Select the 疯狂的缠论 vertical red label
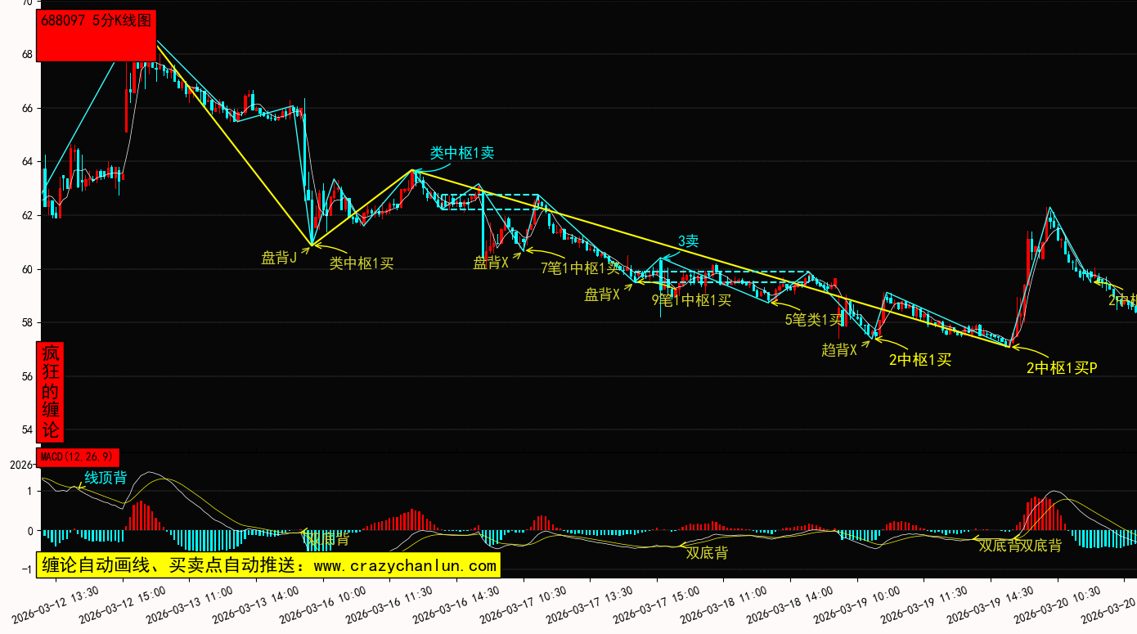1137x634 pixels. point(51,392)
